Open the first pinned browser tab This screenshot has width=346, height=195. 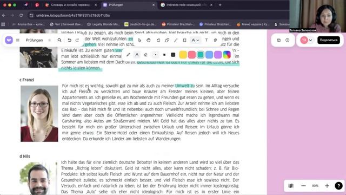pos(26,5)
